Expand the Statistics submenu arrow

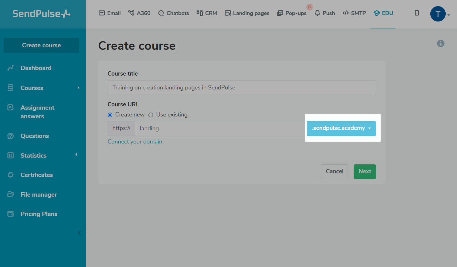click(x=76, y=155)
